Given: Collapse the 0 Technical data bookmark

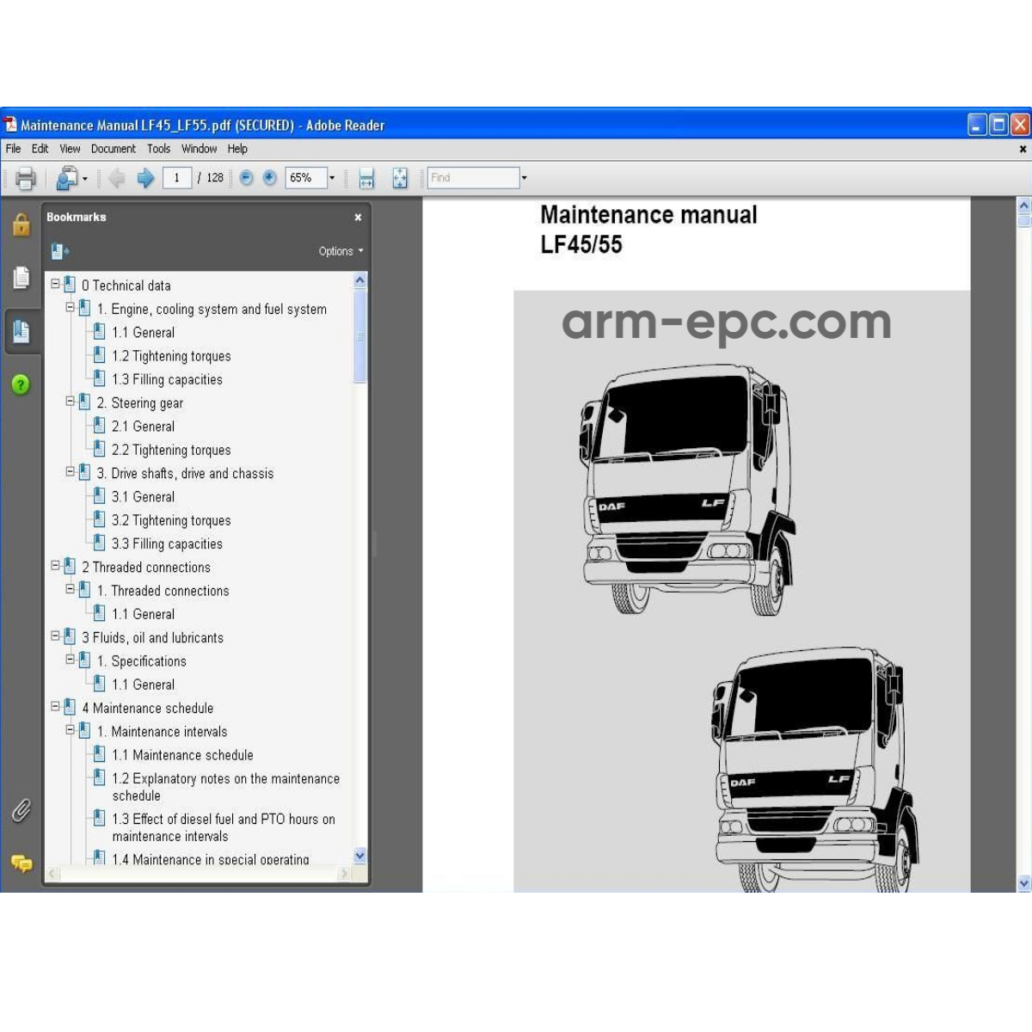Looking at the screenshot, I should (55, 282).
